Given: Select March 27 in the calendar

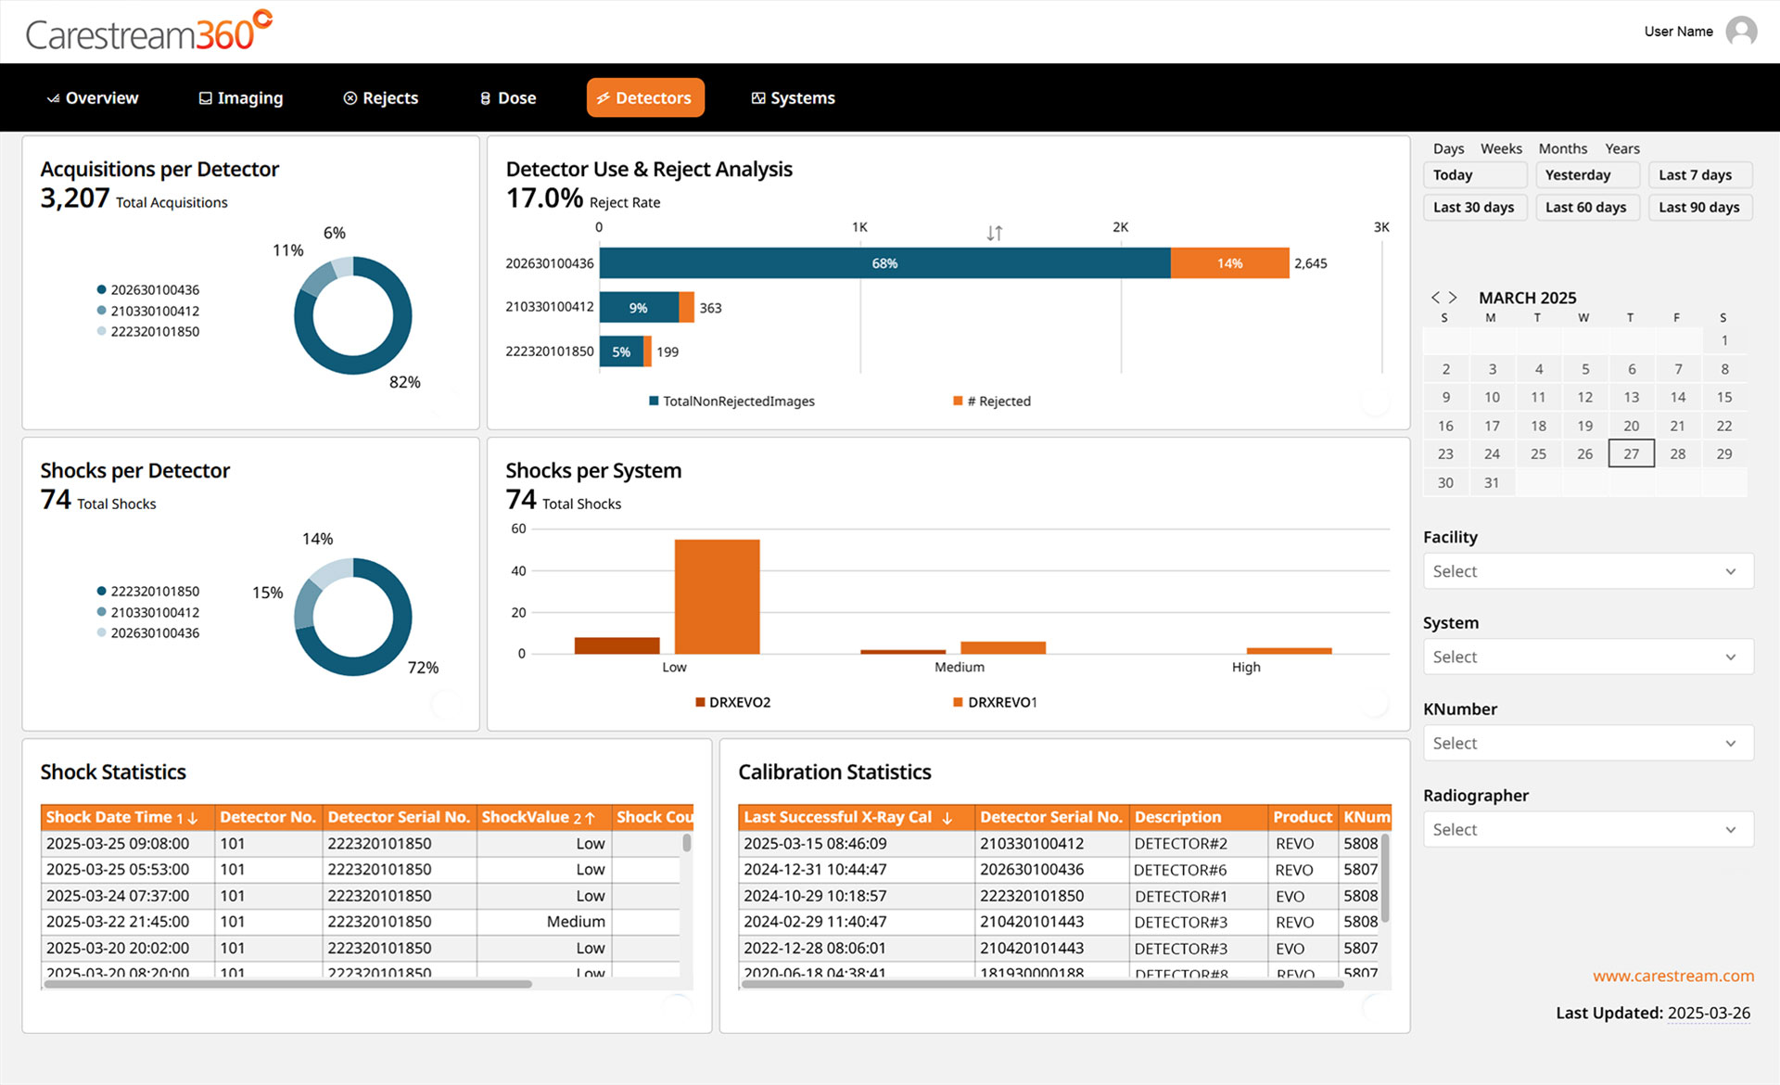Looking at the screenshot, I should pos(1631,454).
